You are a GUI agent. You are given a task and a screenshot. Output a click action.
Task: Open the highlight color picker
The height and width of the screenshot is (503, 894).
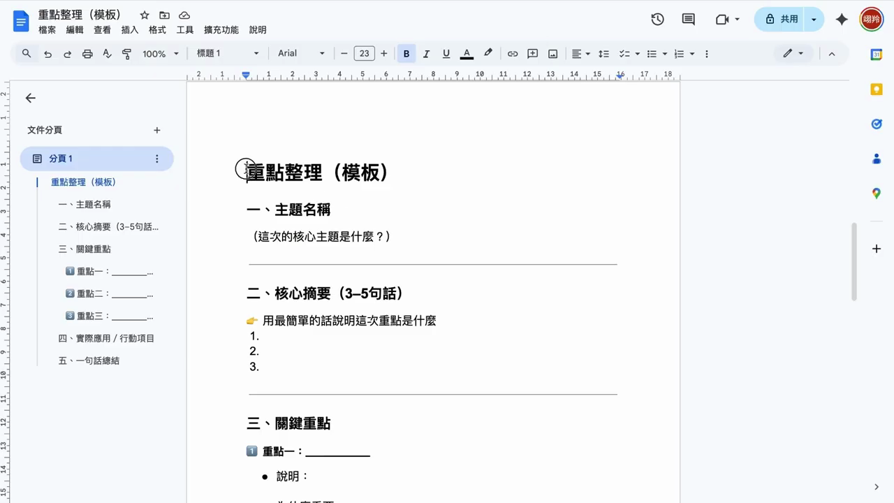488,54
